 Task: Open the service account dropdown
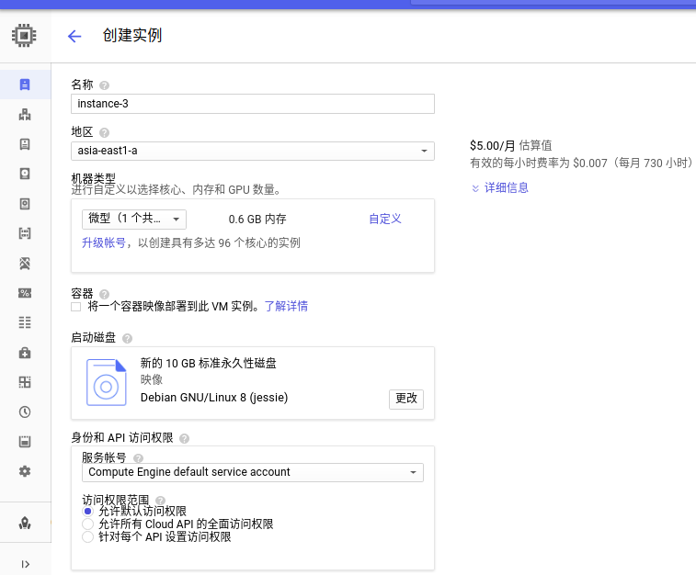pos(252,472)
